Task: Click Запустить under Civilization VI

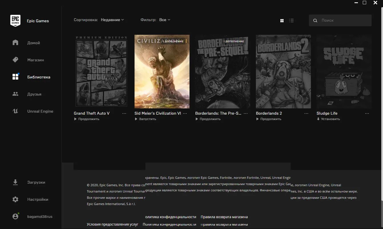Action: point(145,119)
